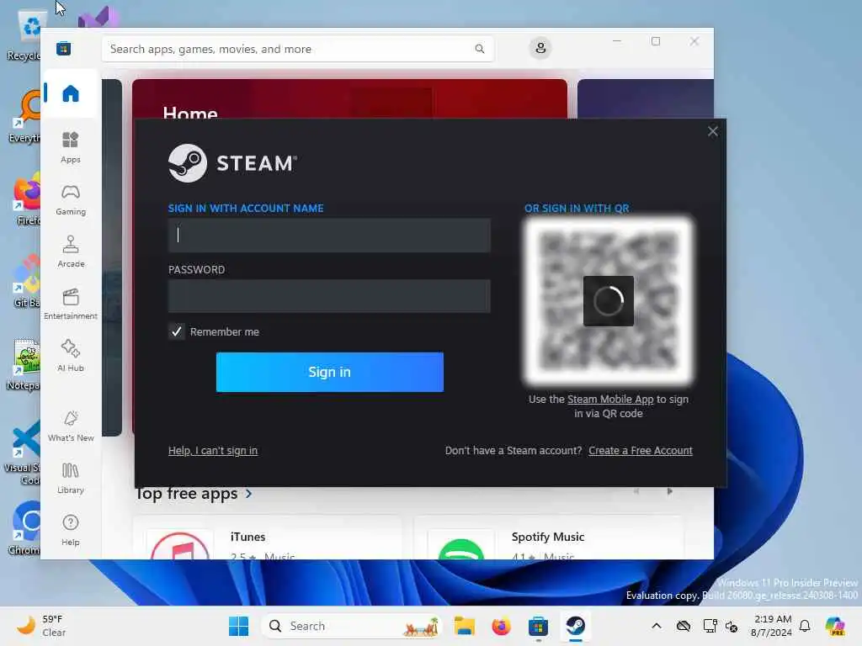This screenshot has height=646, width=862.
Task: Click the Store profile account icon
Action: (540, 48)
